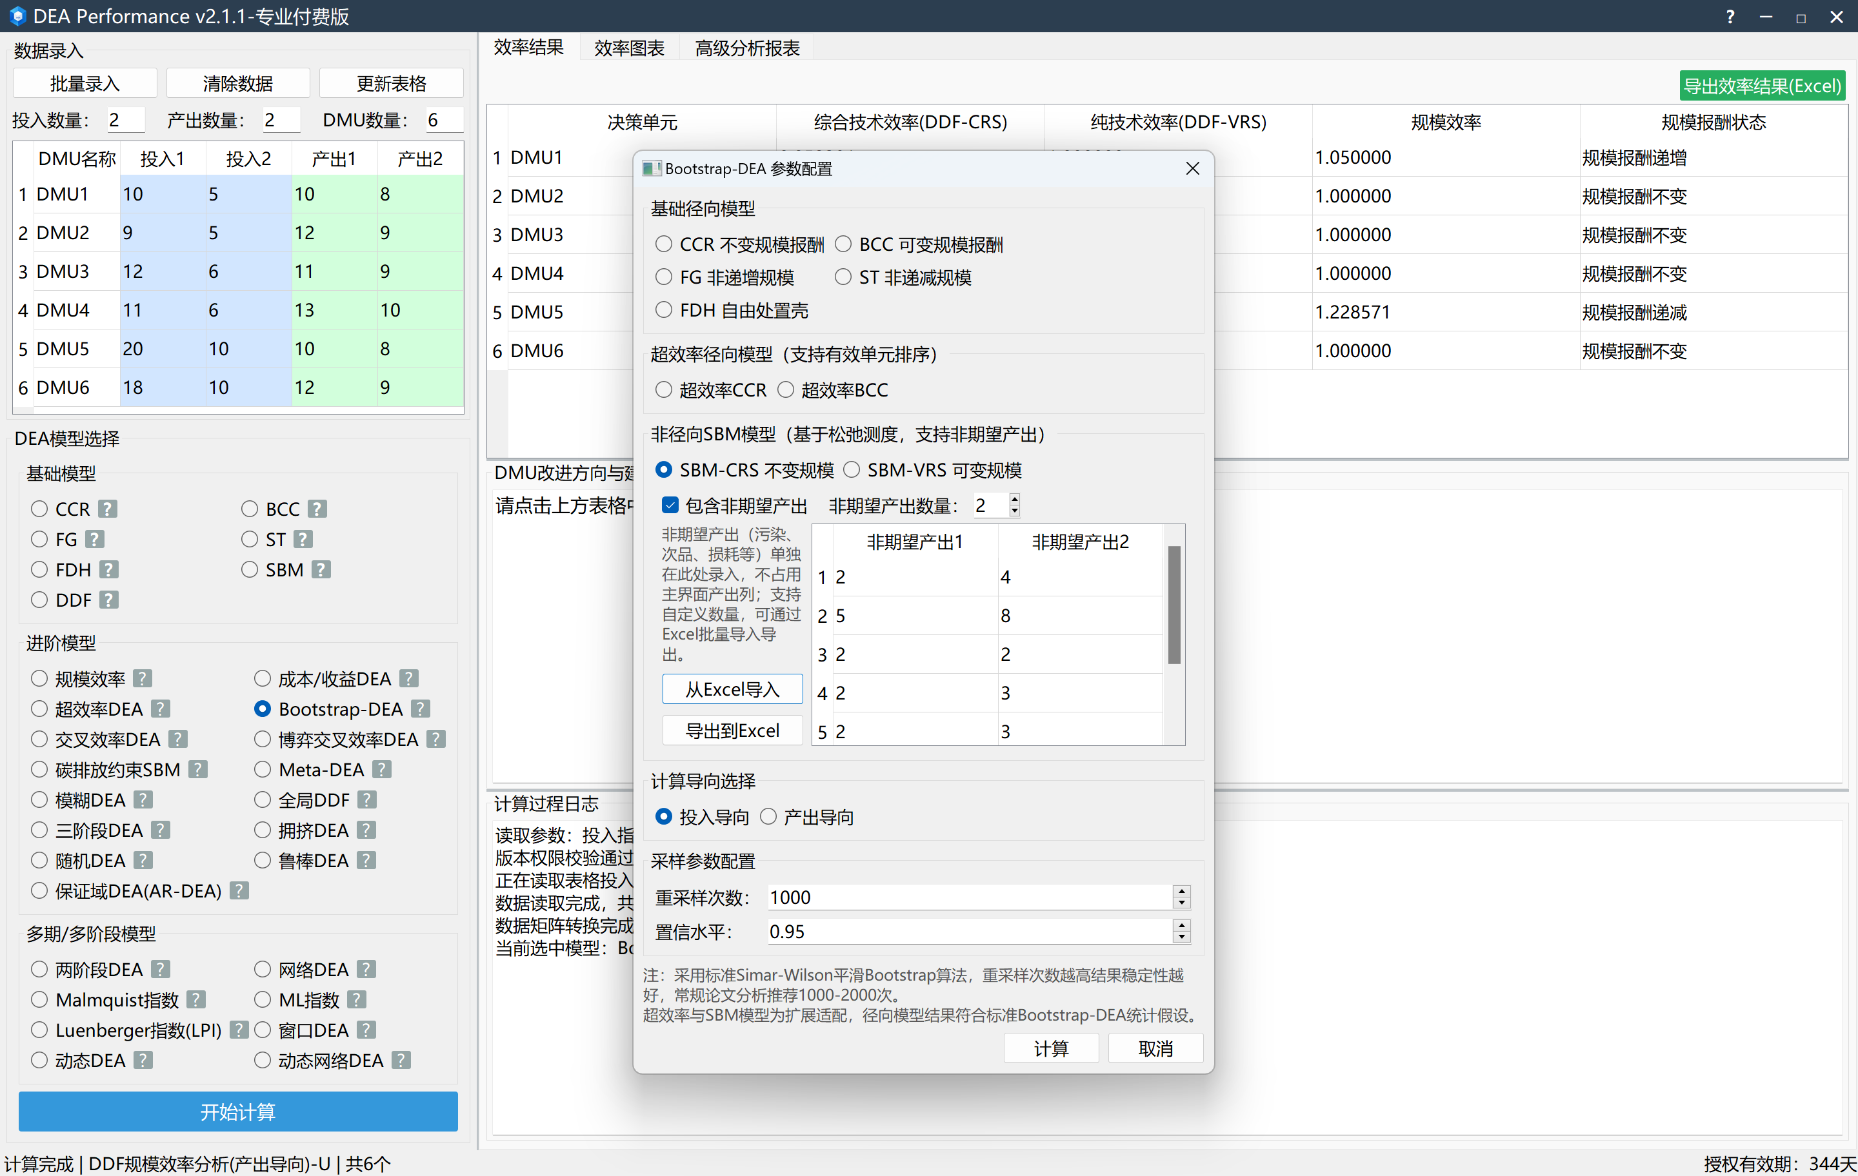Viewport: 1858px width, 1176px height.
Task: Close the Bootstrap-DEA 参数配置 dialog
Action: (x=1192, y=168)
